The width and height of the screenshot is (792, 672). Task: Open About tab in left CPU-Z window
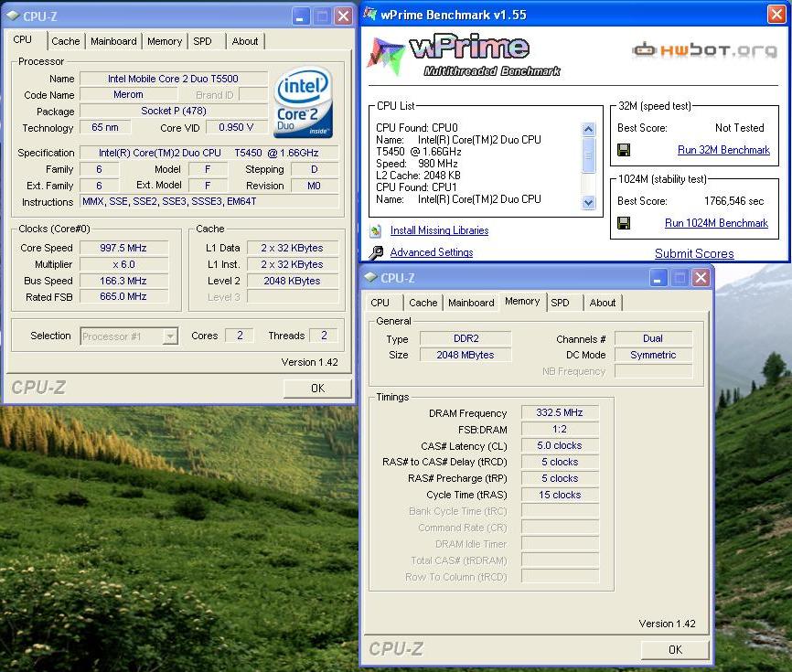tap(245, 41)
